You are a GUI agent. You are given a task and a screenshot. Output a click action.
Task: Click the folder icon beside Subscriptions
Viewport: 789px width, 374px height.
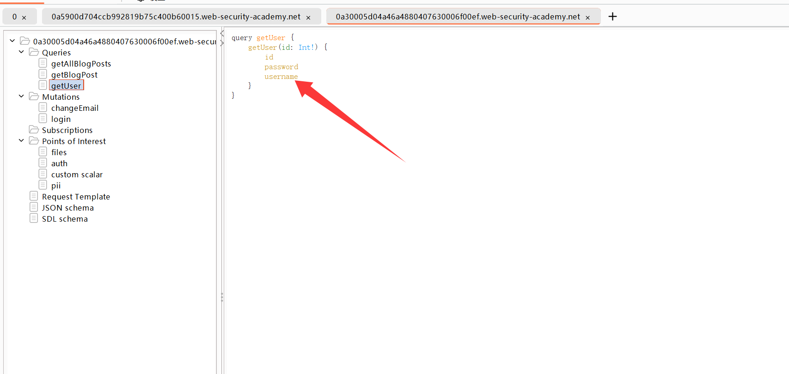point(34,130)
